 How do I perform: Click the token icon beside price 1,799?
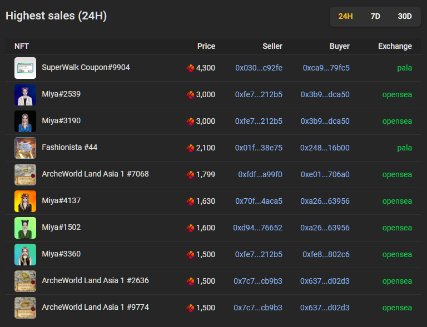tap(190, 174)
